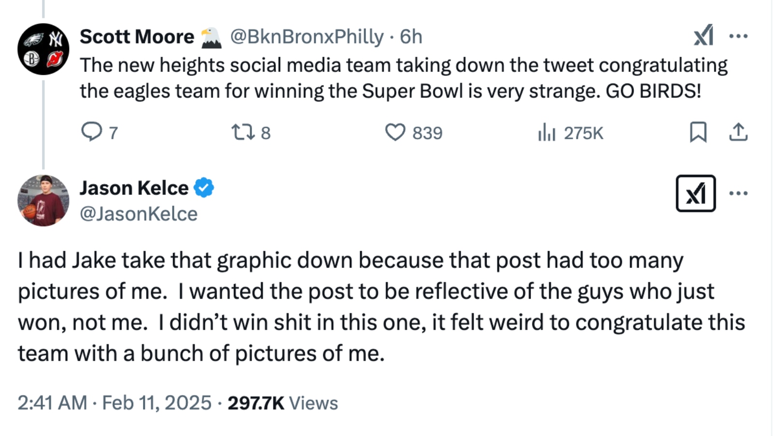Click the Feb 11, 2025 timestamp link
The image size is (773, 436).
[156, 401]
